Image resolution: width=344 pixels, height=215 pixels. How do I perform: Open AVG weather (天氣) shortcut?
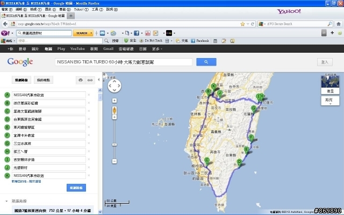(182, 41)
